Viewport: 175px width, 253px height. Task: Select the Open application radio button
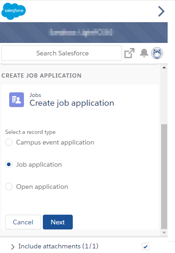[x=9, y=187]
